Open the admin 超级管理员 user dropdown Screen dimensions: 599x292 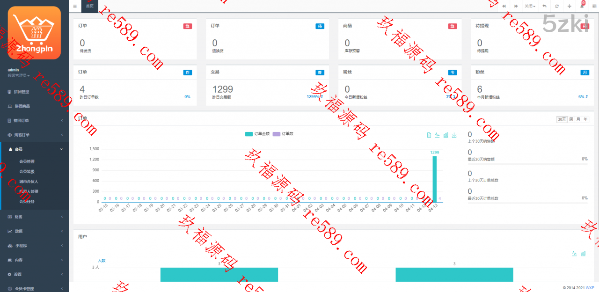coord(19,75)
